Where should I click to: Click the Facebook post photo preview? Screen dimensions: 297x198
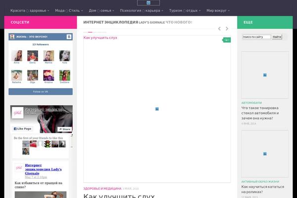tap(41, 195)
